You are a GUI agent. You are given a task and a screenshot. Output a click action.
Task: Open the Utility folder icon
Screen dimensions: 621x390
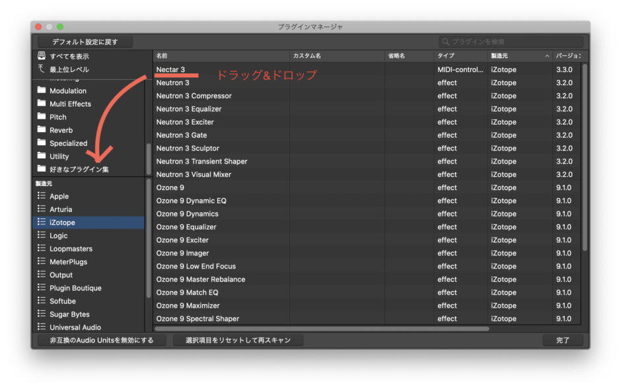point(42,156)
